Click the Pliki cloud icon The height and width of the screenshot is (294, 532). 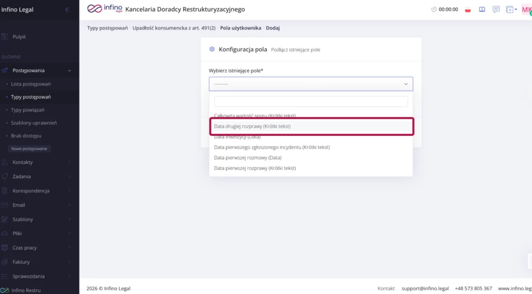pos(4,233)
